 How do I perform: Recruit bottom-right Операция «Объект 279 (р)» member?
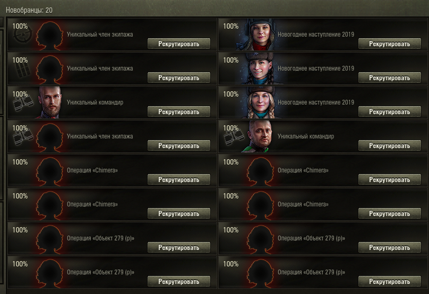coord(390,281)
